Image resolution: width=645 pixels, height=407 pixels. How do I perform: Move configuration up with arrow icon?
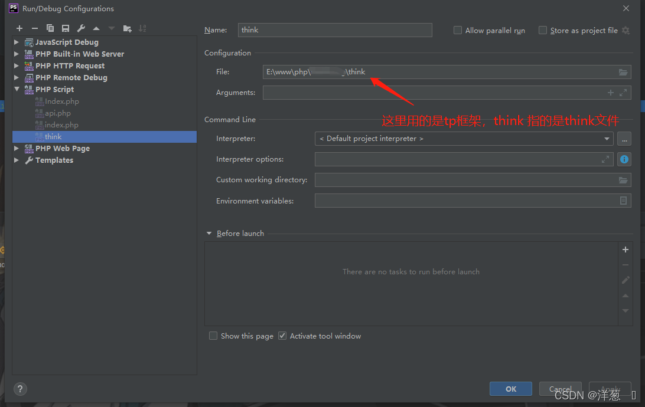[96, 28]
